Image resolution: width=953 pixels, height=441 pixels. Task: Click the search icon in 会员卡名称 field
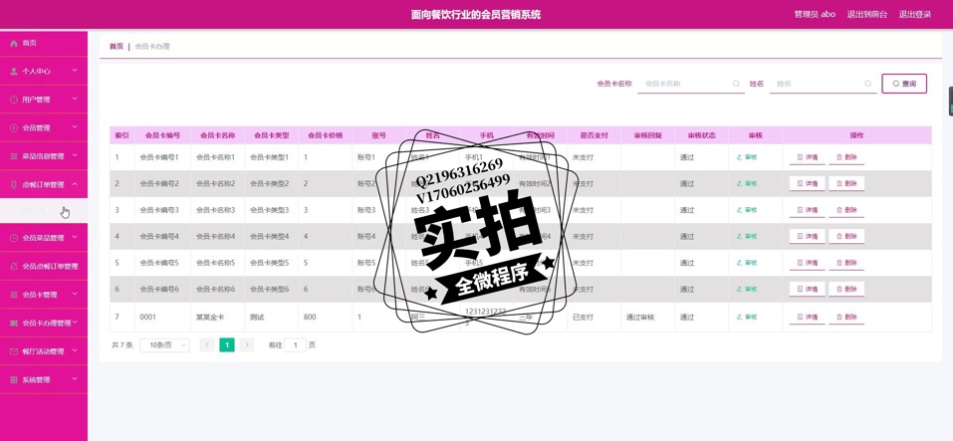click(x=736, y=85)
